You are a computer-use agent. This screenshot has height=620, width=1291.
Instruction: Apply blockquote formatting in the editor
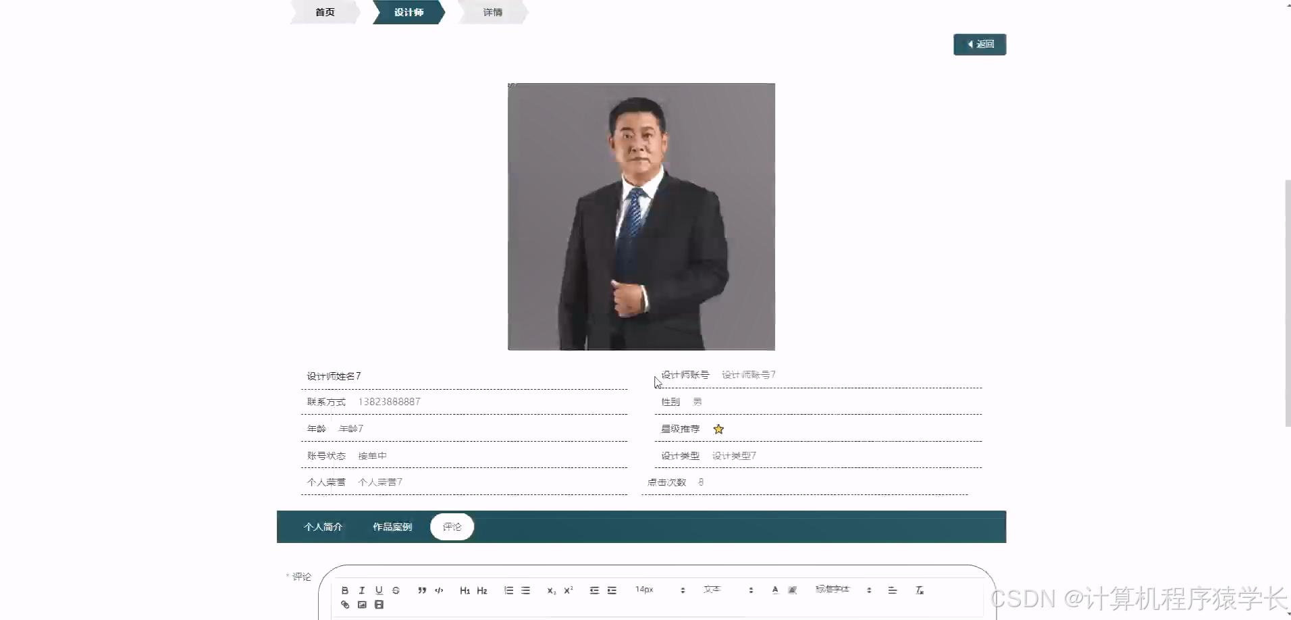[x=421, y=590]
